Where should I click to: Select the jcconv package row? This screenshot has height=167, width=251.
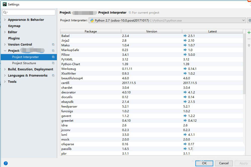click(x=152, y=130)
